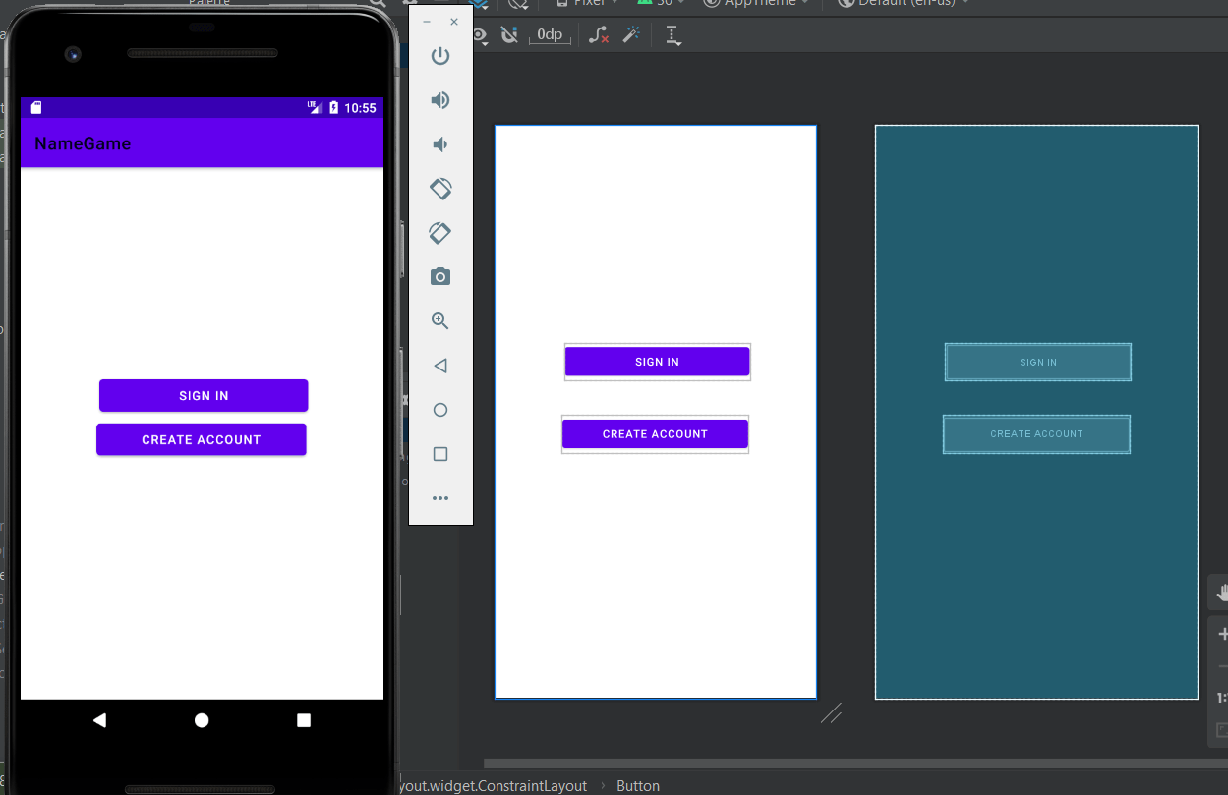Click the emulator zoom magnifier icon

pyautogui.click(x=440, y=321)
